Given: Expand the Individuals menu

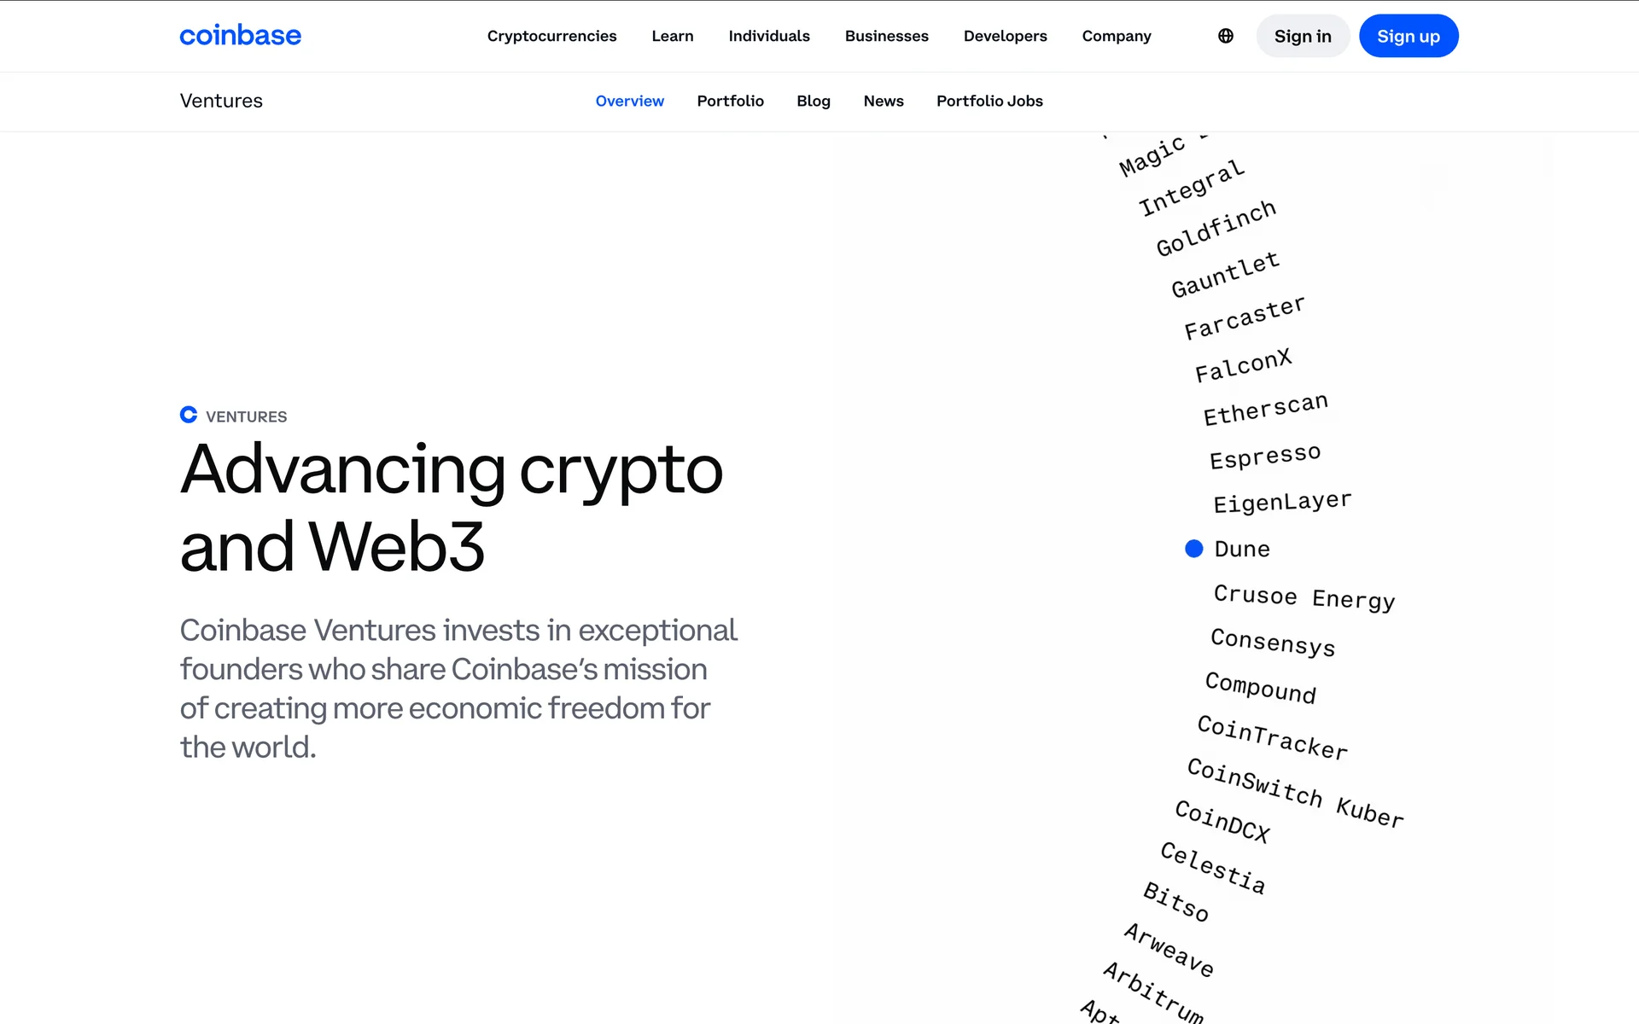Looking at the screenshot, I should [x=768, y=36].
